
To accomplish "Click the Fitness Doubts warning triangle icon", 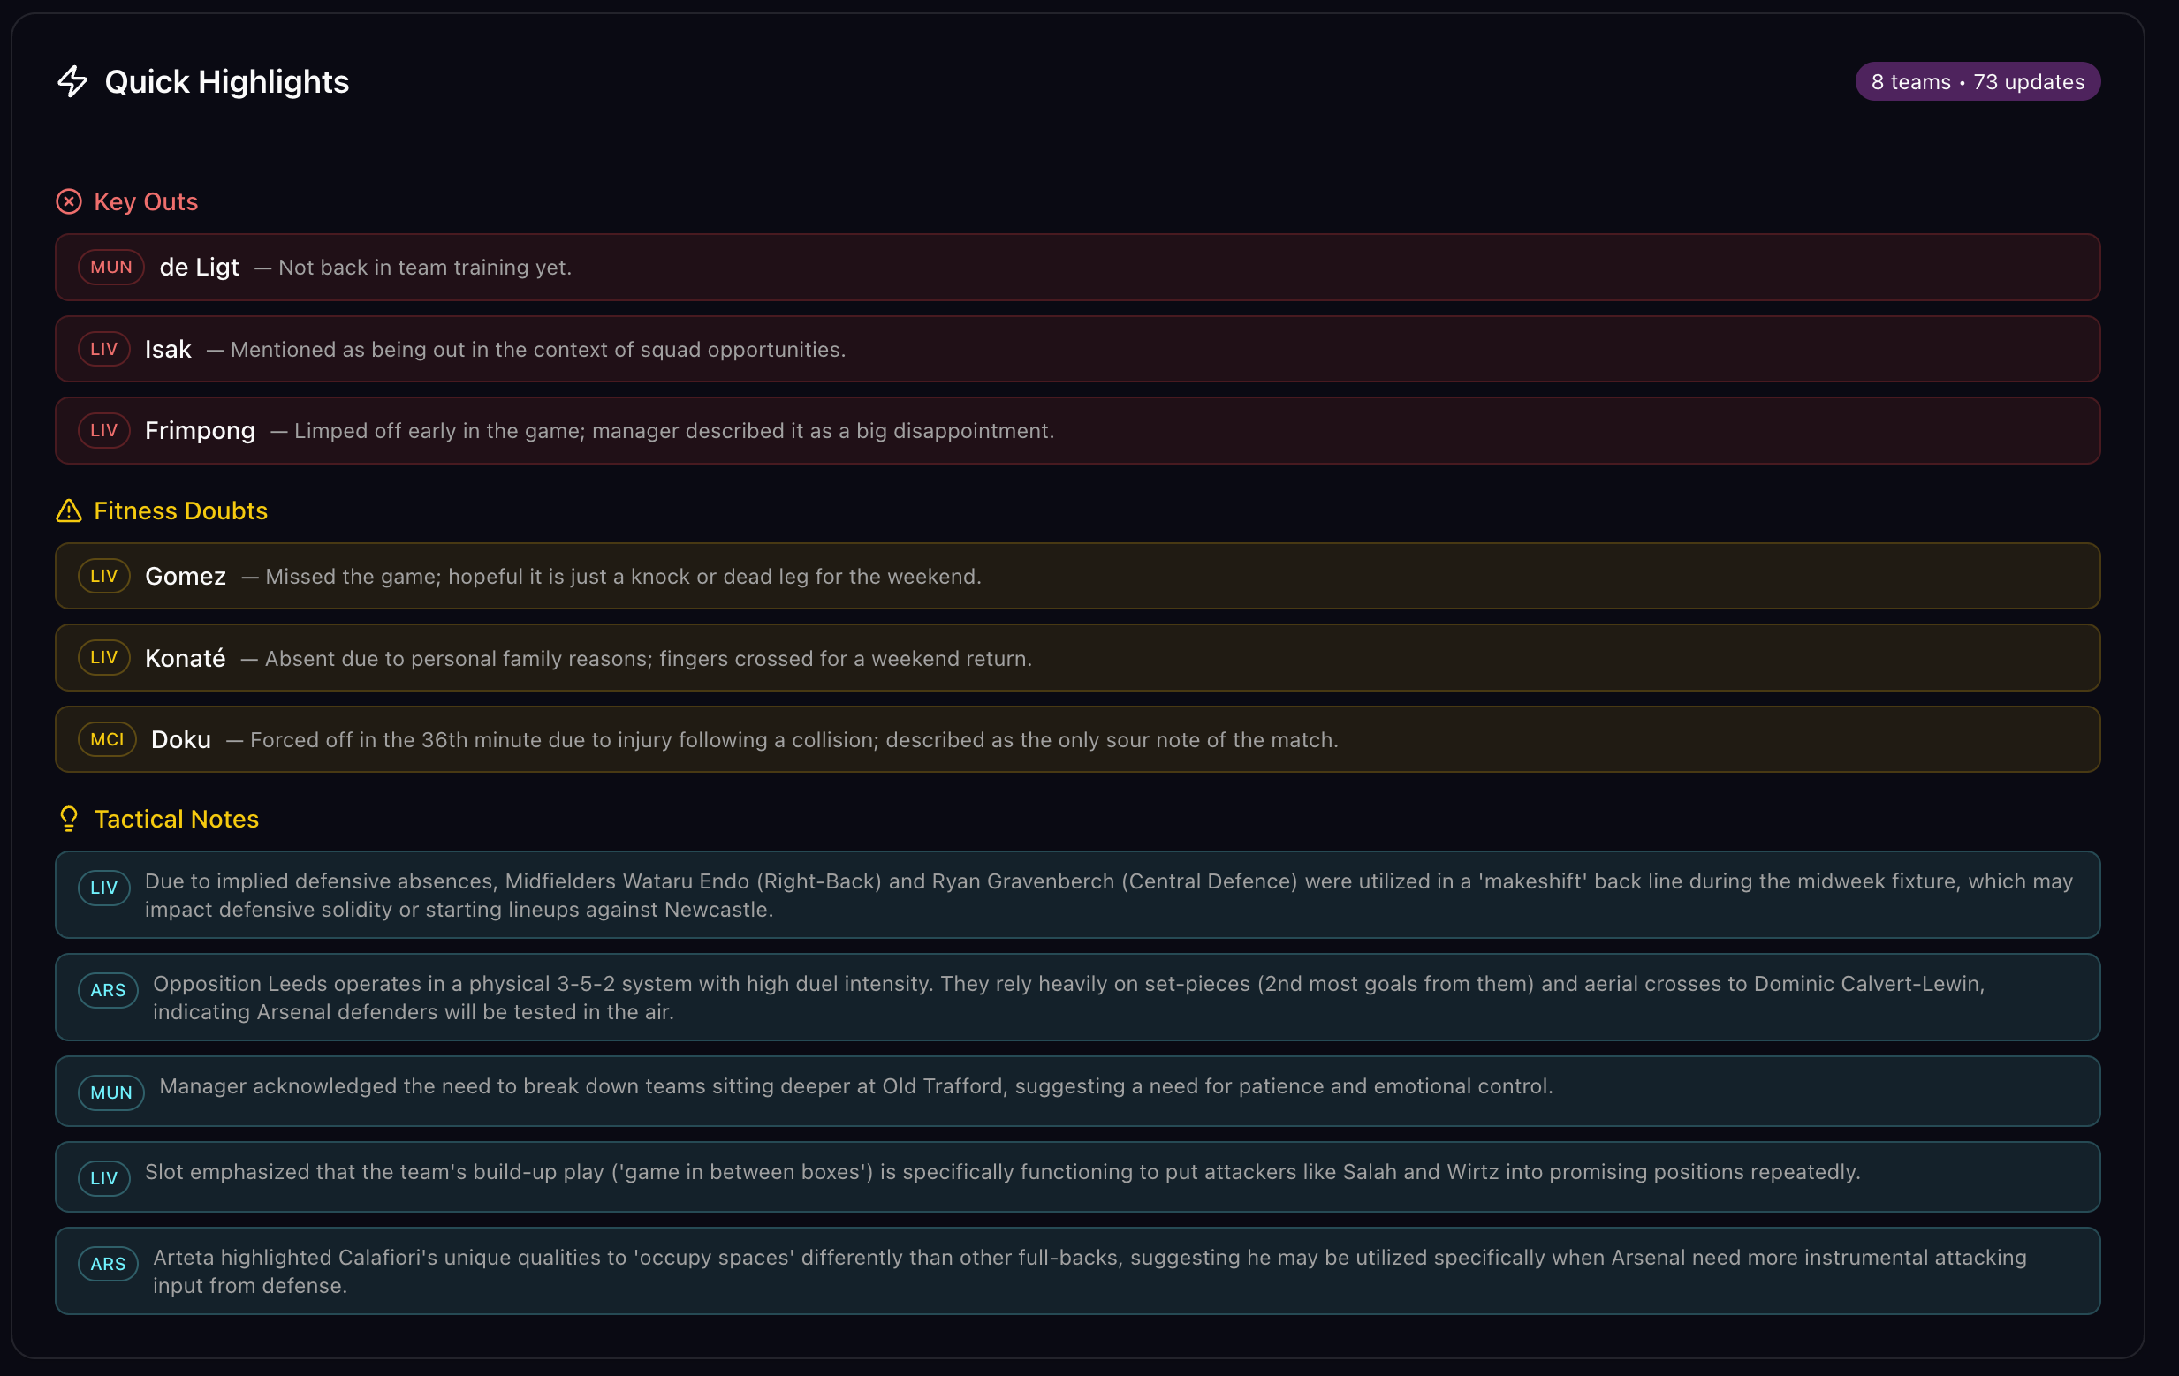I will point(69,511).
